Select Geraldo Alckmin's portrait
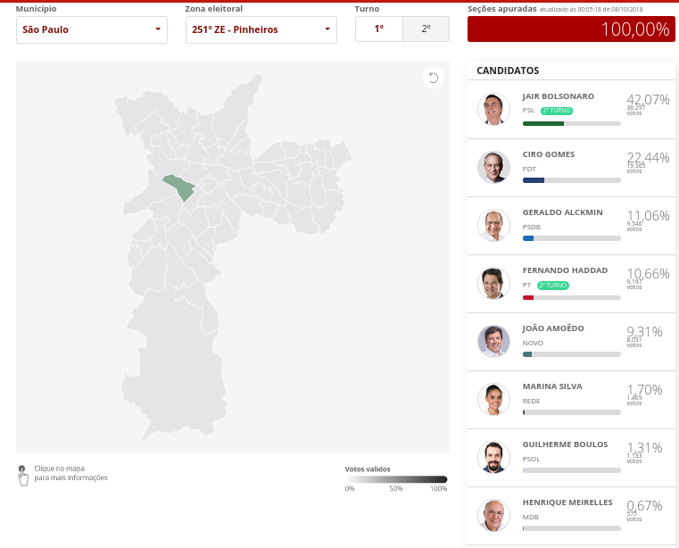 coord(493,226)
